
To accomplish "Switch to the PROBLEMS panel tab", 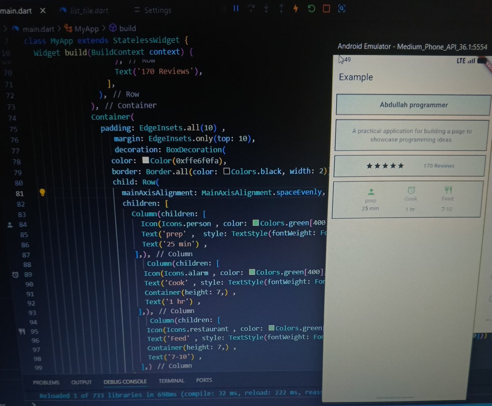I will (46, 382).
